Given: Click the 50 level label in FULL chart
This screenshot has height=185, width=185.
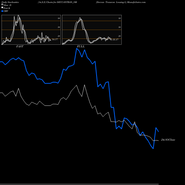Looking at the screenshot, I should (x=120, y=27).
